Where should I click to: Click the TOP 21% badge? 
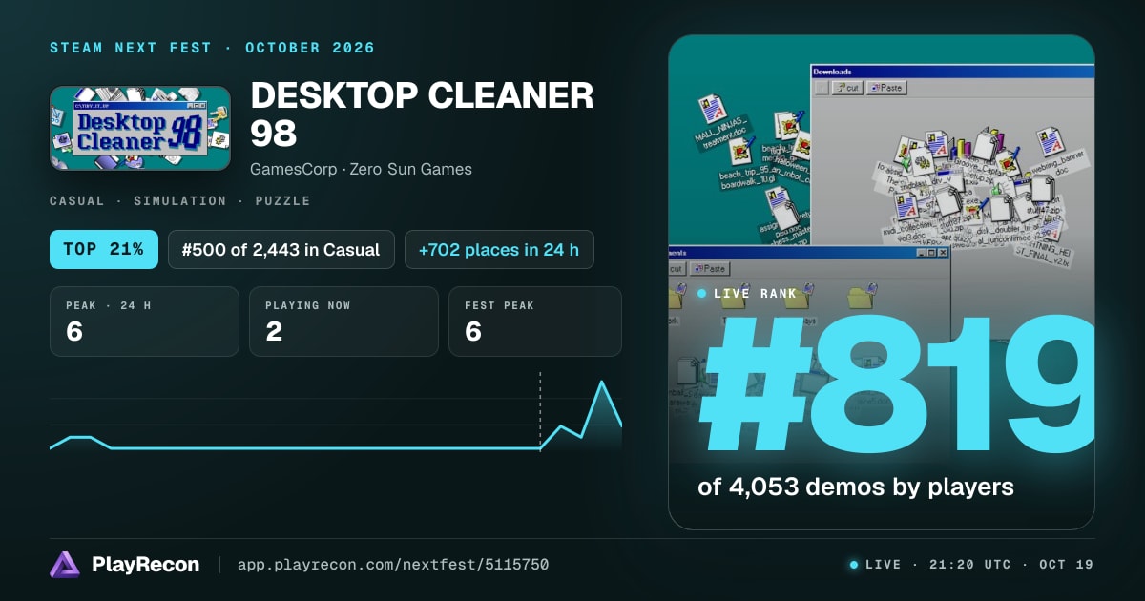tap(103, 250)
